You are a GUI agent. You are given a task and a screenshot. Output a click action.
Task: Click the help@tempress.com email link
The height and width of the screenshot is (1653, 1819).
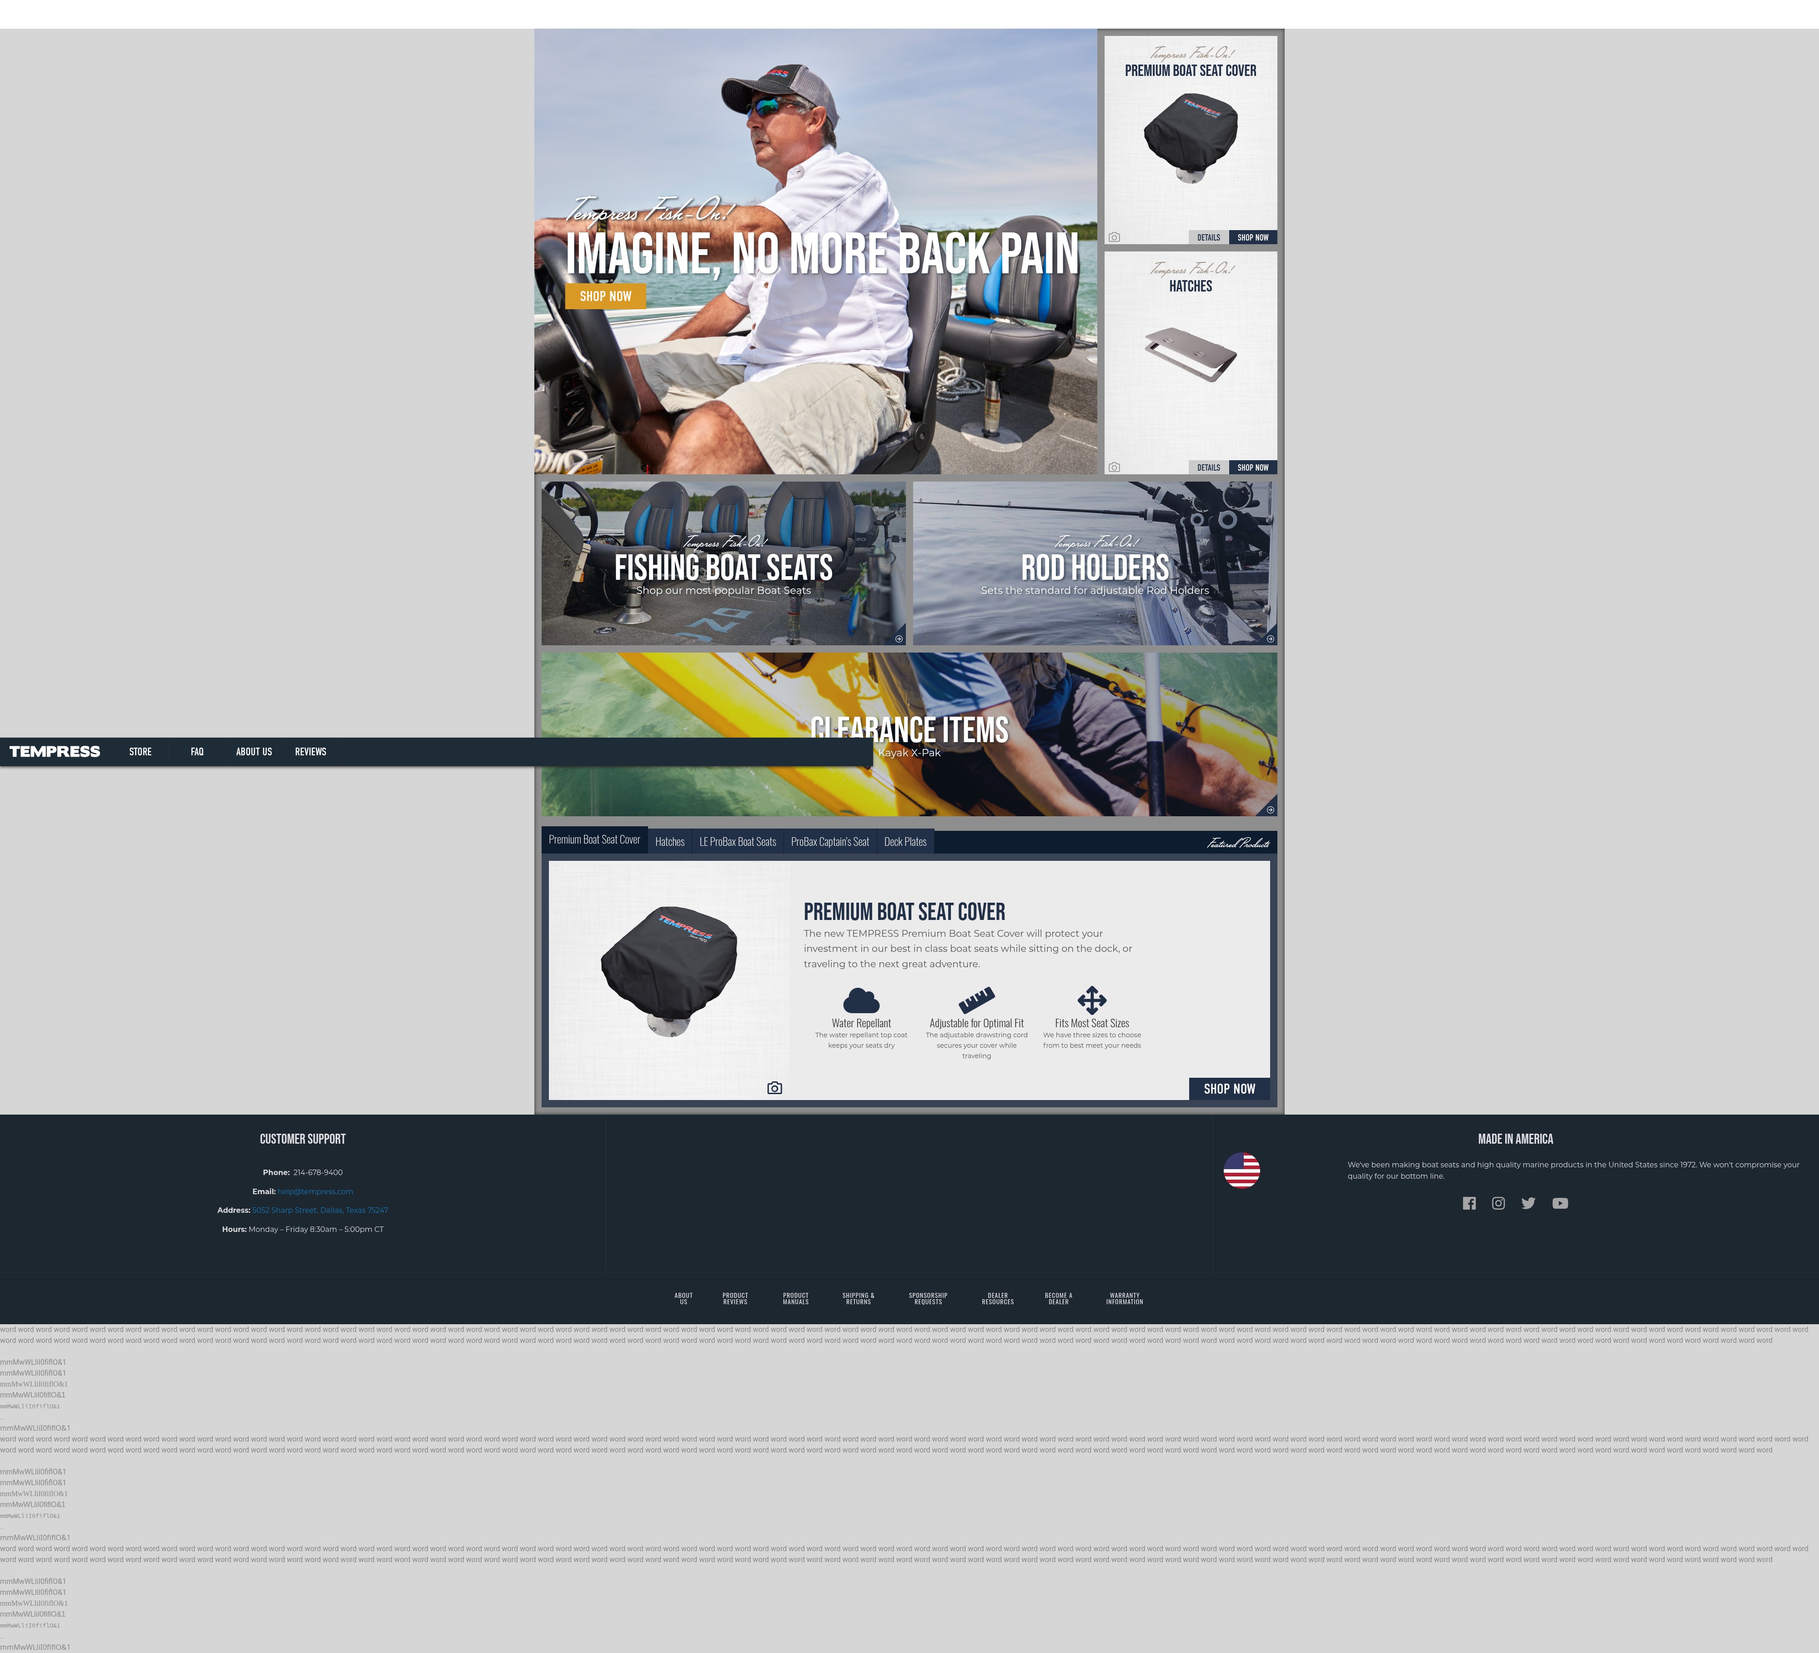(315, 1191)
